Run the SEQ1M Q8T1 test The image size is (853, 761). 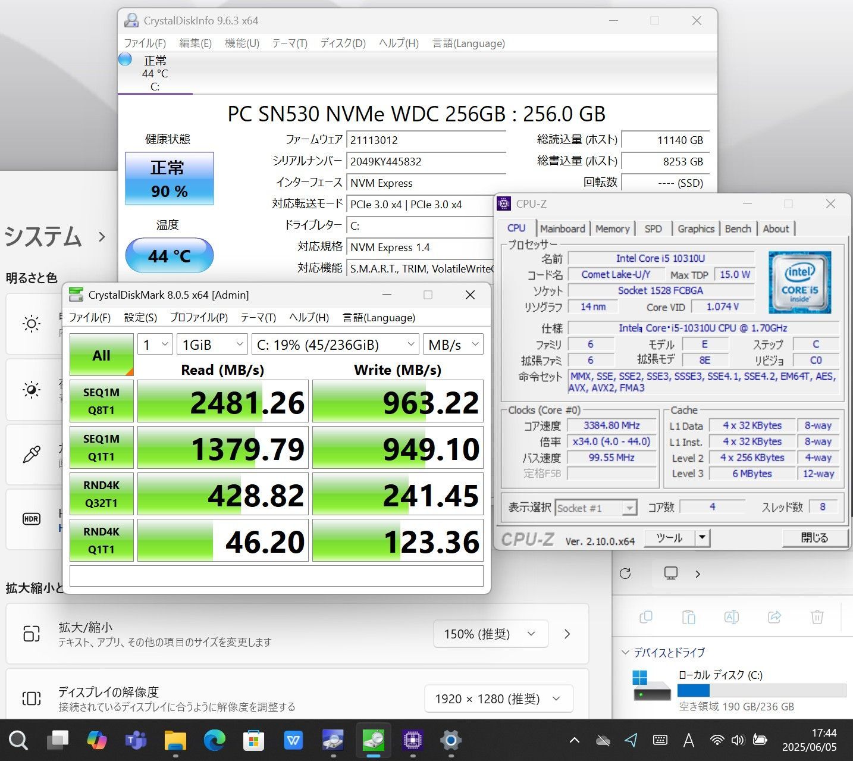[102, 401]
